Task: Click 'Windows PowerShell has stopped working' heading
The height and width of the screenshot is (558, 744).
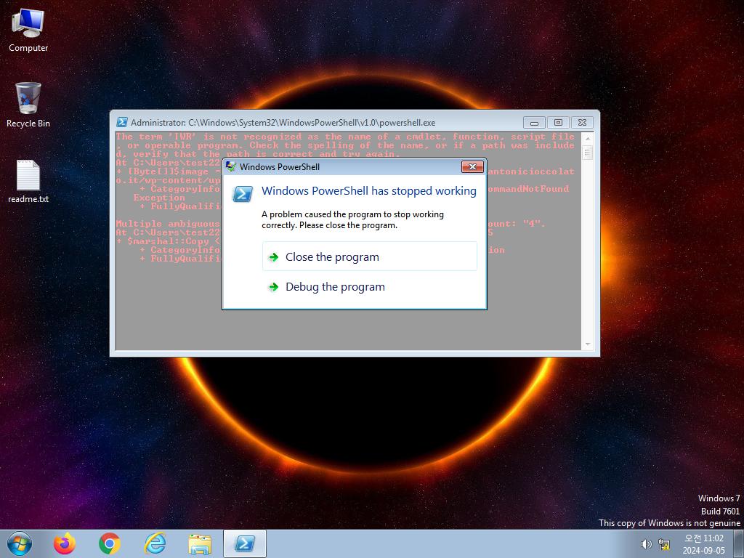Action: [369, 191]
